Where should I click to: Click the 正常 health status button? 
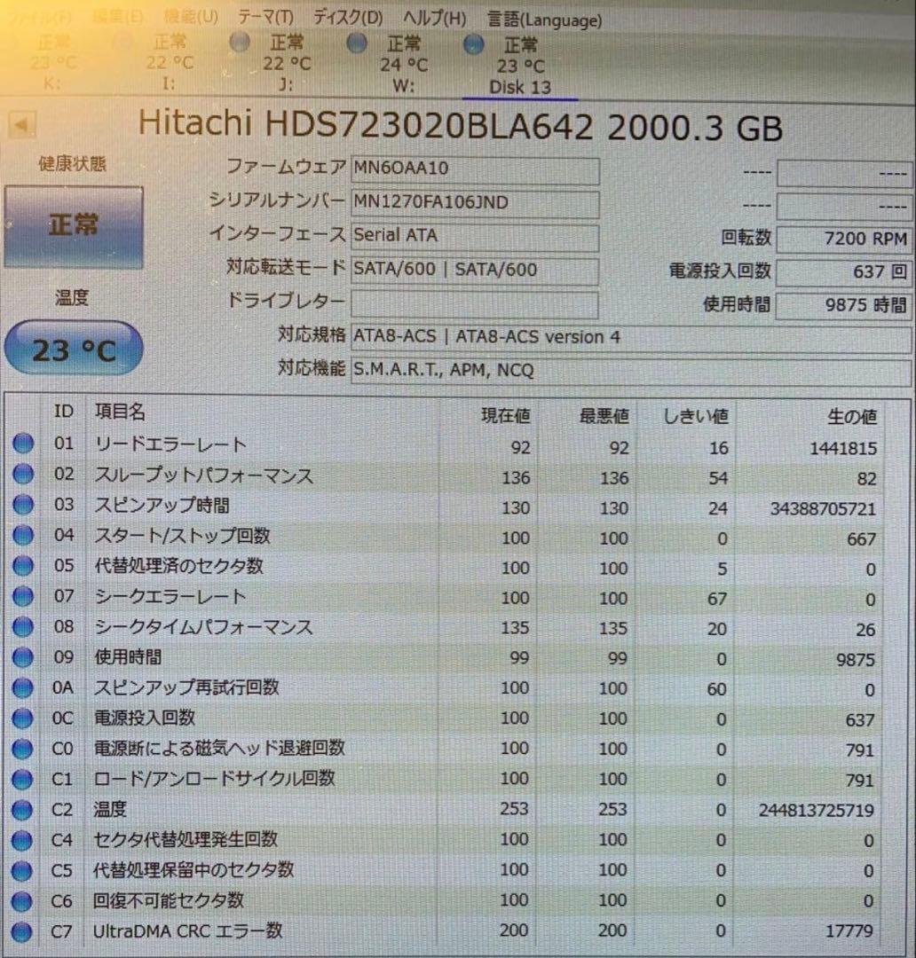point(74,224)
